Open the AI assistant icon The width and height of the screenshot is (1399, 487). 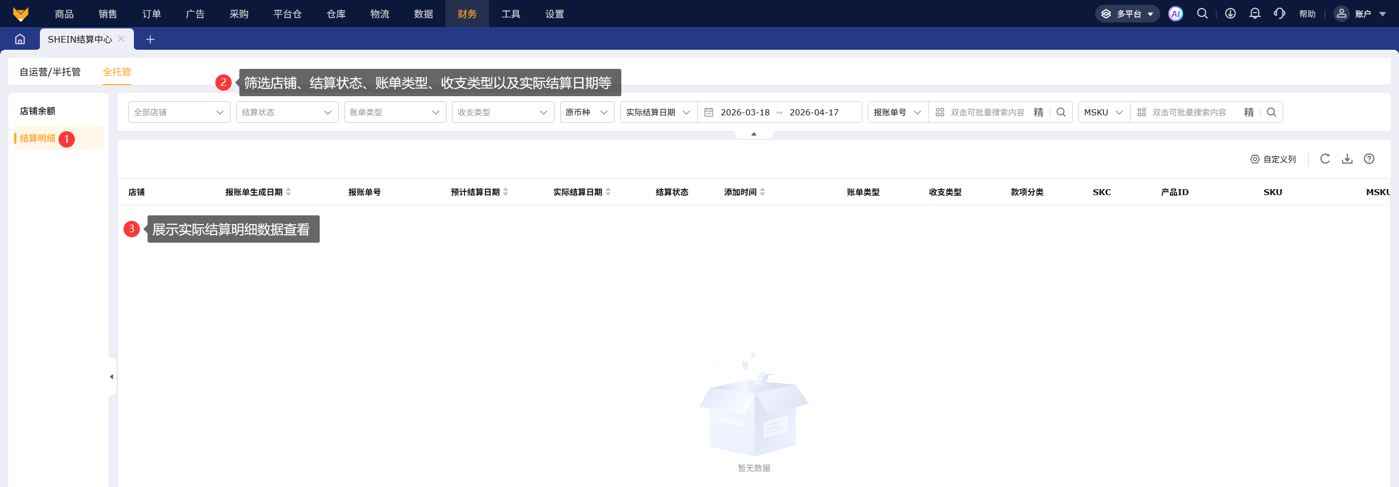[1175, 14]
